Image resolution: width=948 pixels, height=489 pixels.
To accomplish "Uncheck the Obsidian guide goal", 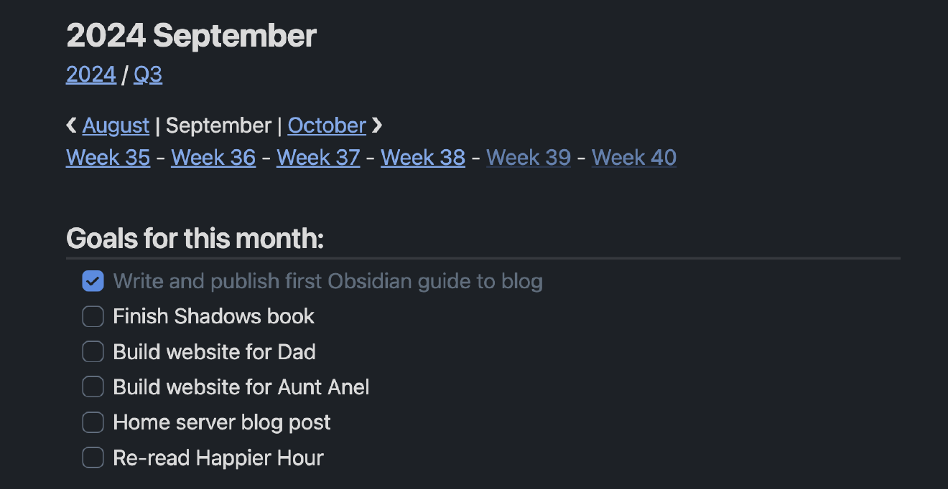I will [93, 280].
